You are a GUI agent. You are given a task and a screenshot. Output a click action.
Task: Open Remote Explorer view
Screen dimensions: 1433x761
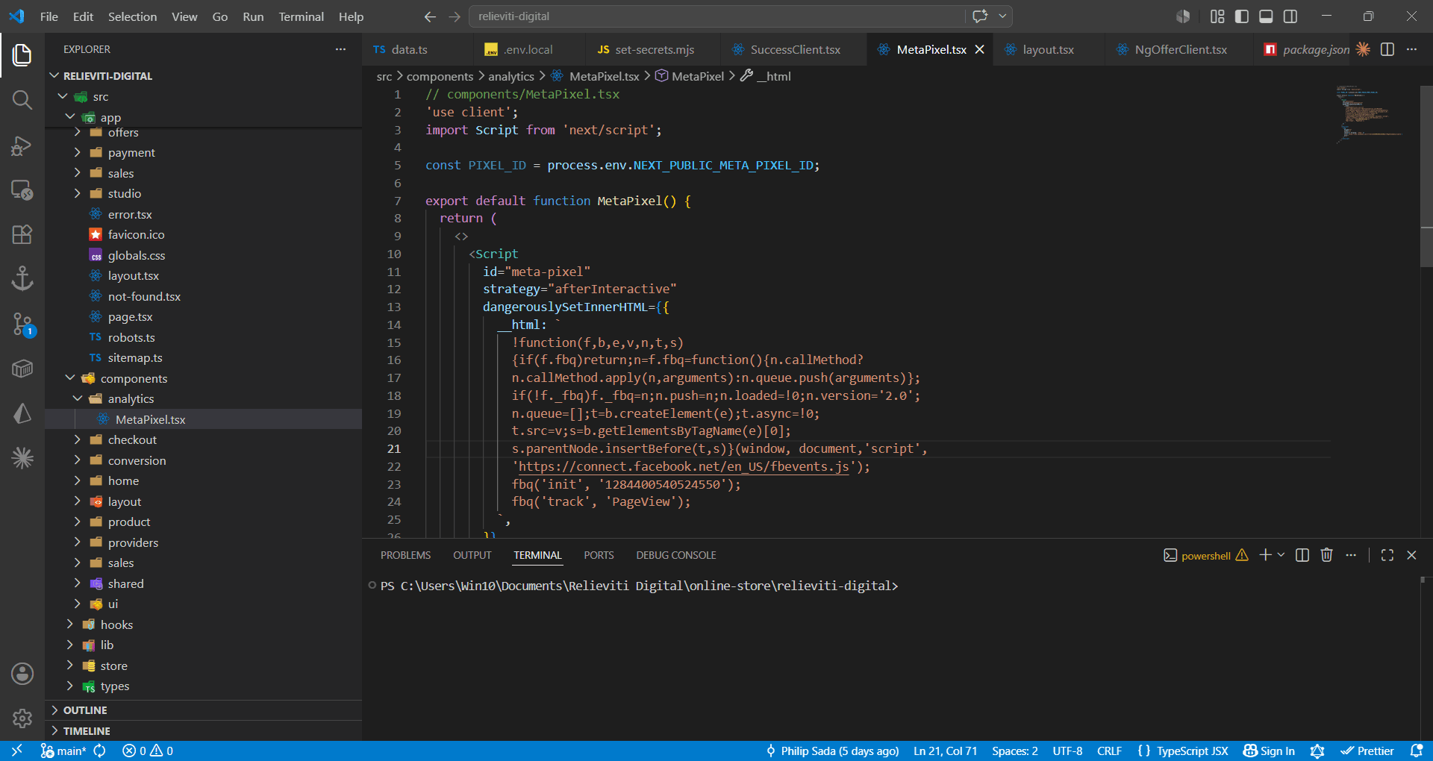pos(22,190)
